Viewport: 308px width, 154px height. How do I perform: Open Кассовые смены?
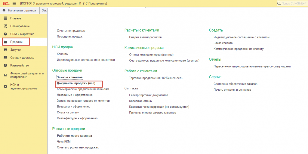click(141, 101)
